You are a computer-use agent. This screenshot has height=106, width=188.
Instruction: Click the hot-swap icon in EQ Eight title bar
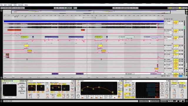click(120, 81)
